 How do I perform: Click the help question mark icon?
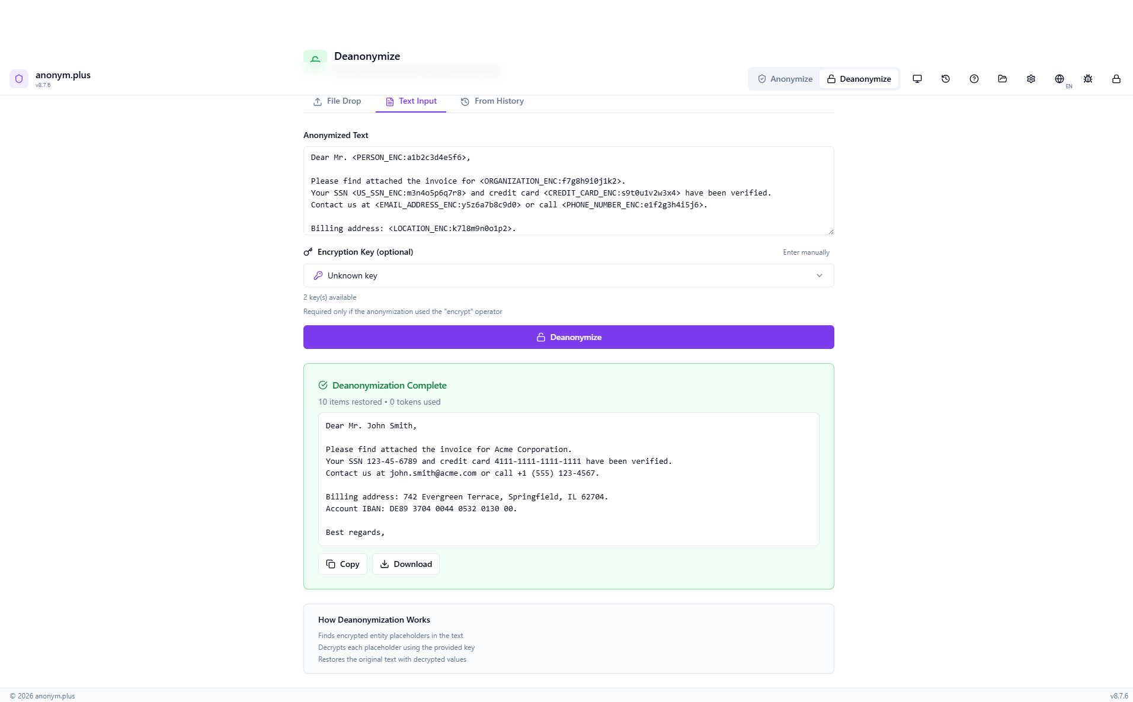coord(974,79)
